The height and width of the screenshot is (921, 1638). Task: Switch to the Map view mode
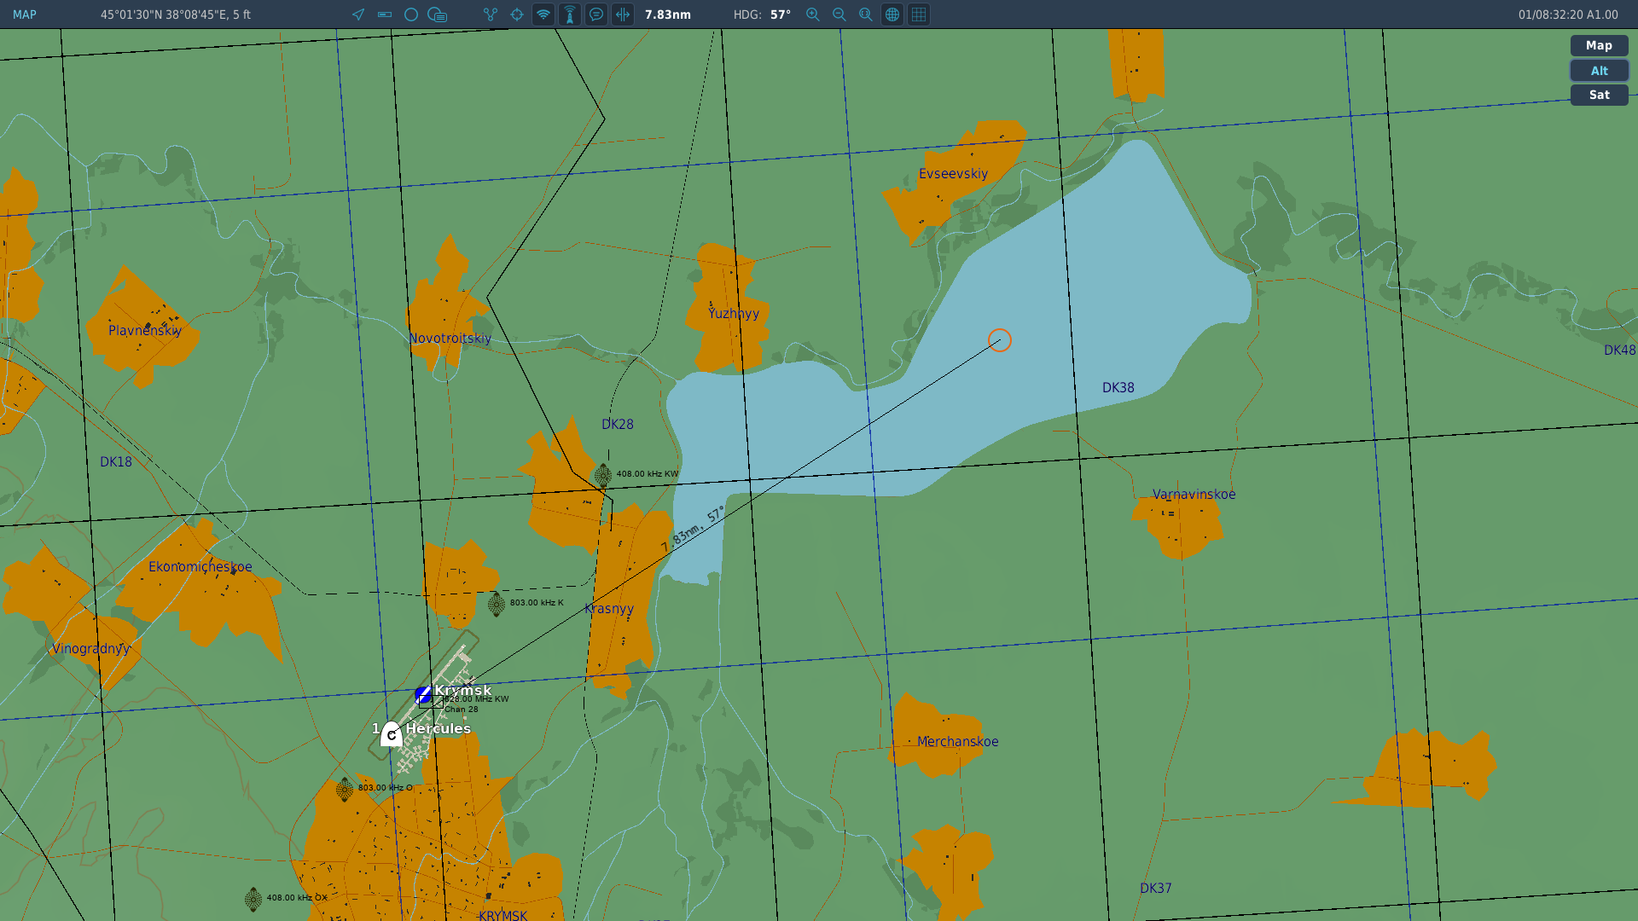pyautogui.click(x=1599, y=46)
